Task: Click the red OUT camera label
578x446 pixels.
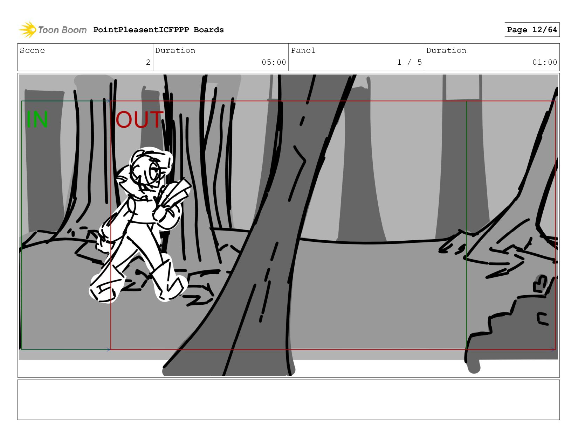Action: pos(140,119)
